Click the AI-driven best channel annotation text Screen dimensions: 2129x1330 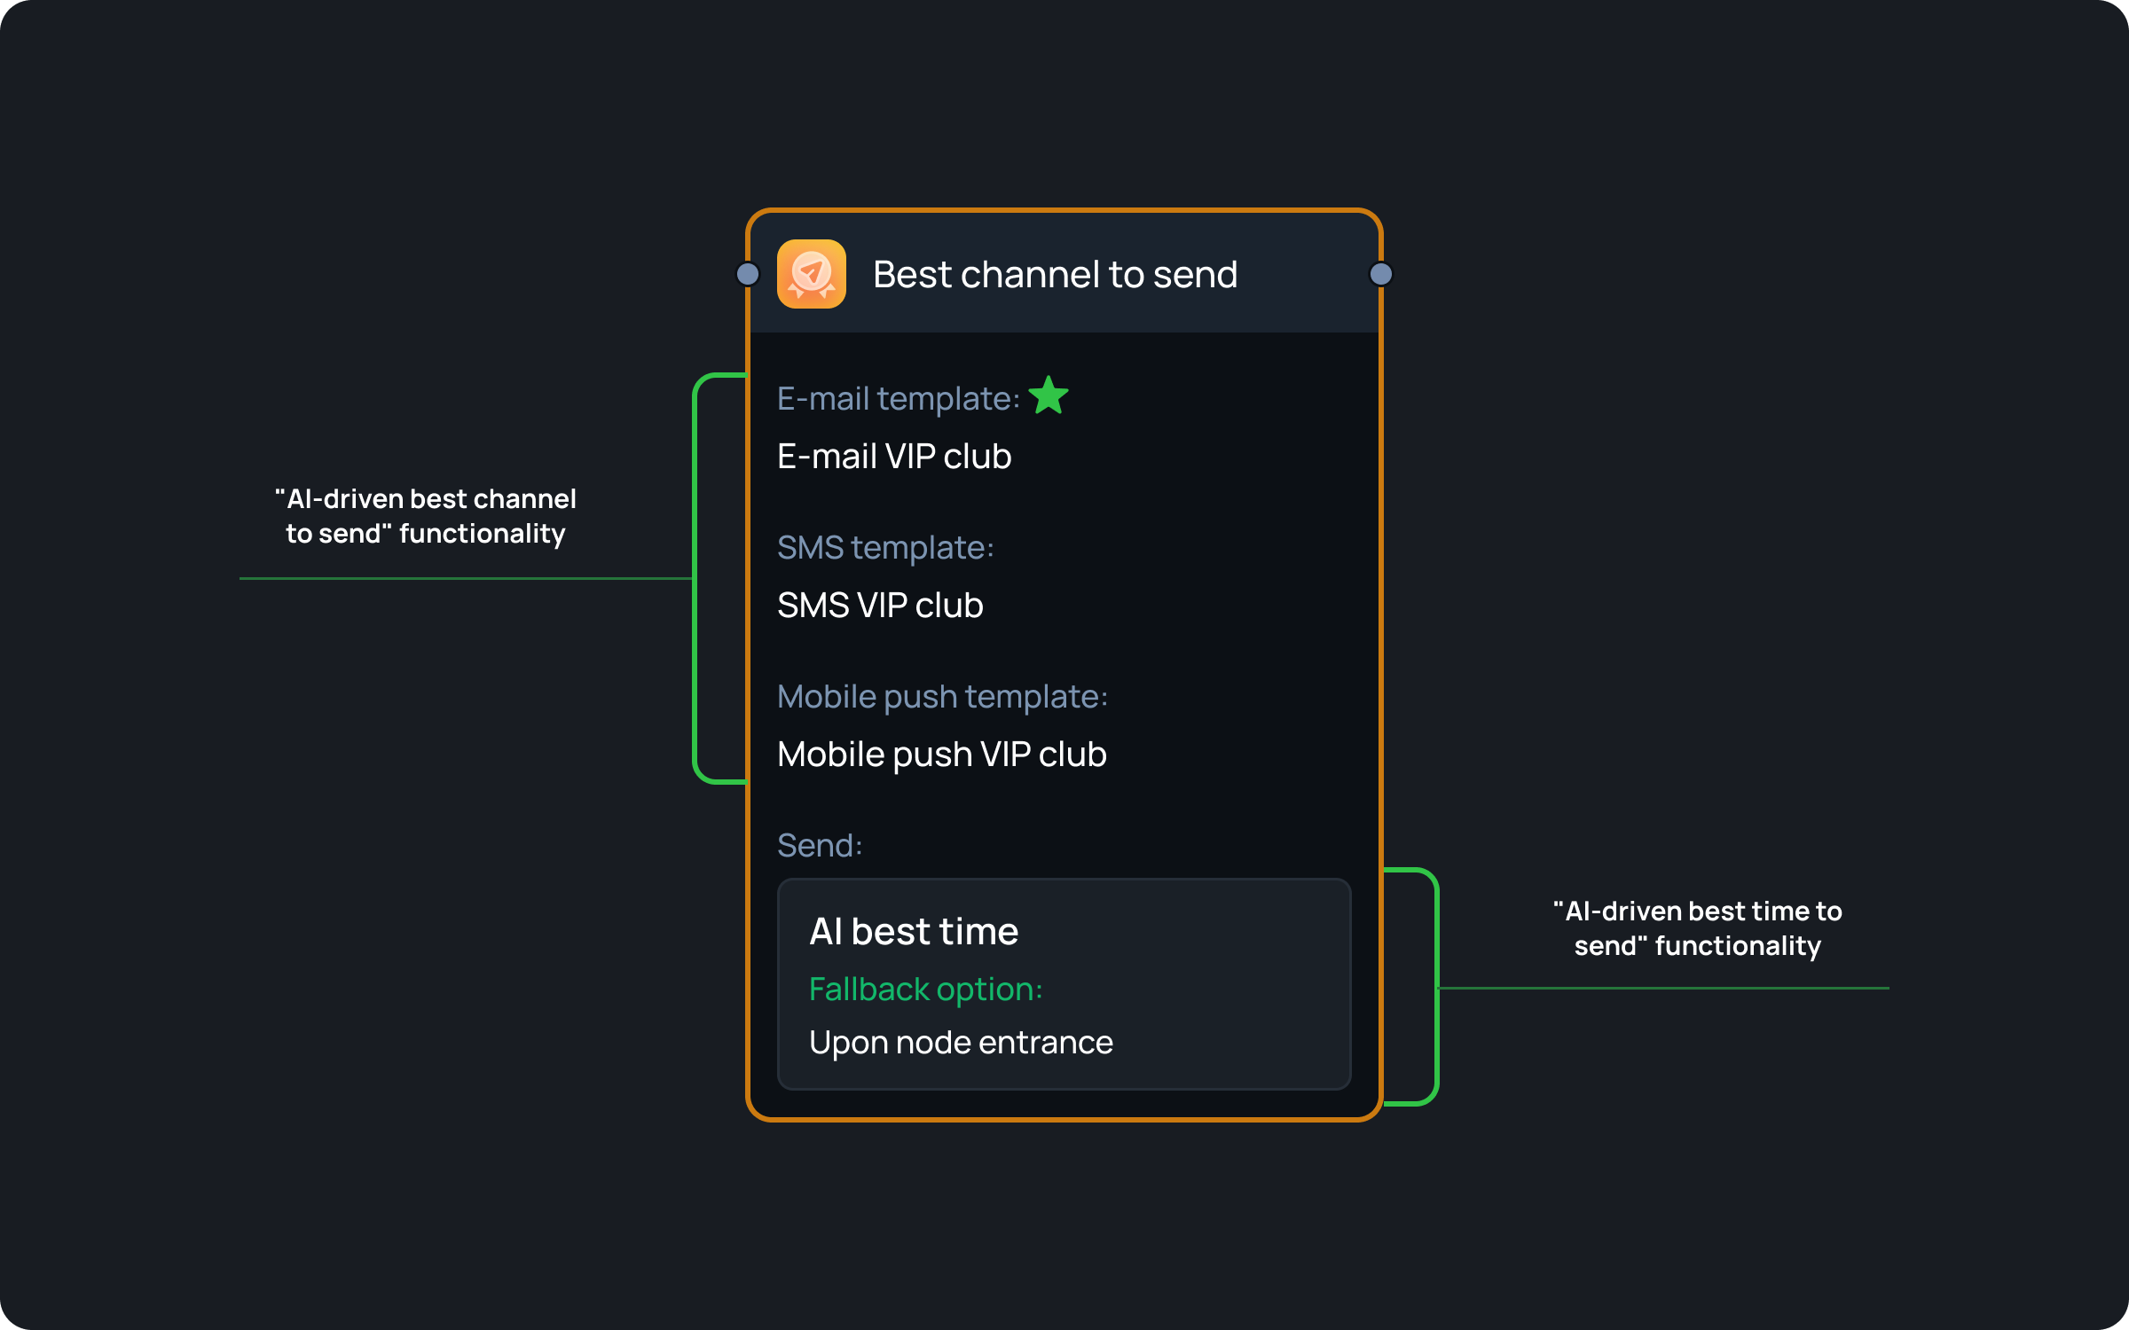[426, 516]
